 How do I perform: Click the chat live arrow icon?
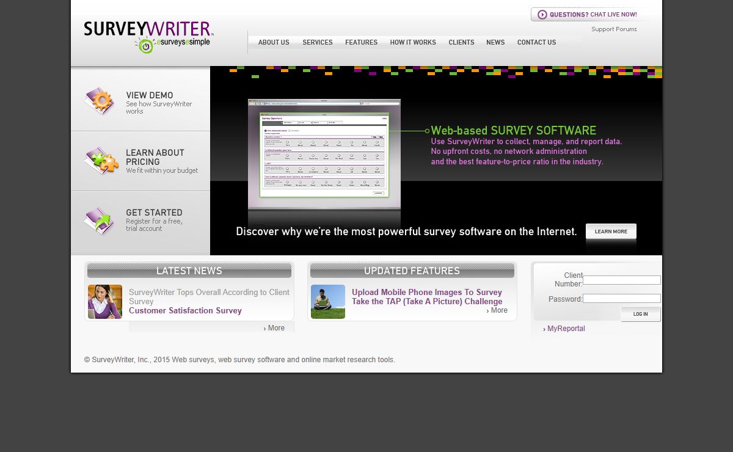(x=542, y=15)
